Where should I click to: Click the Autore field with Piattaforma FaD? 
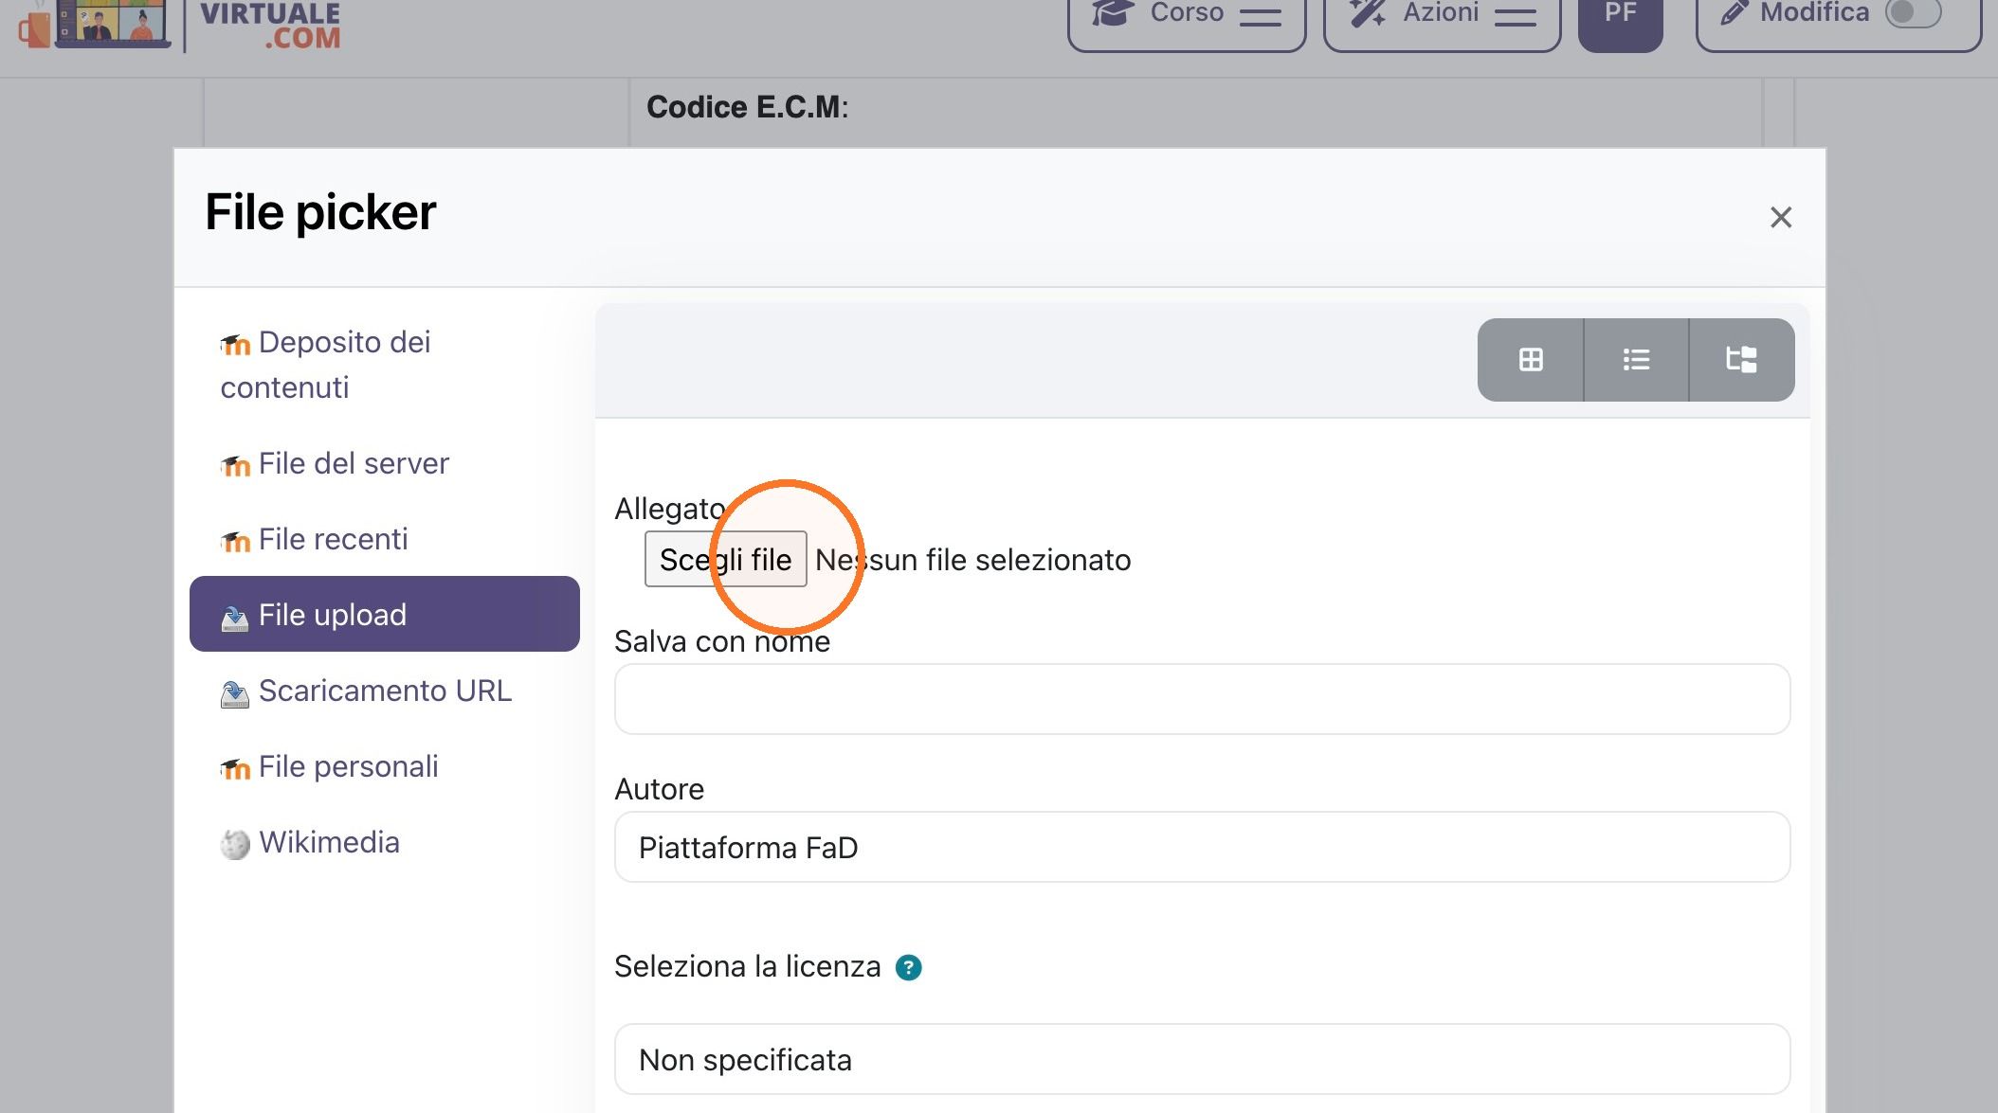1202,847
